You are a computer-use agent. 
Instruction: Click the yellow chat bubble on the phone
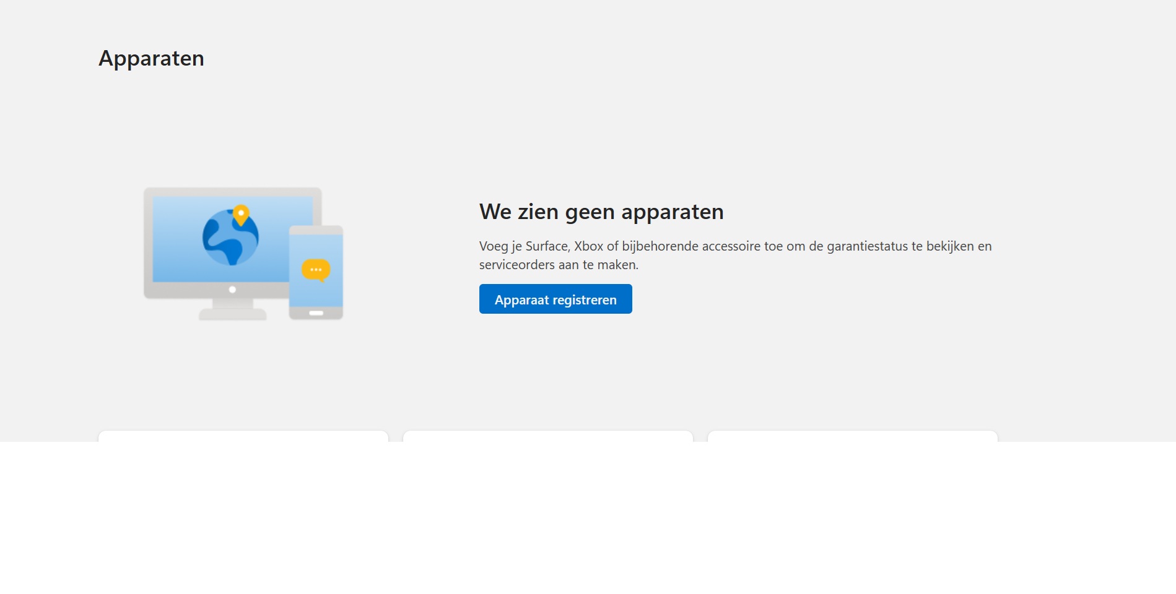click(316, 269)
